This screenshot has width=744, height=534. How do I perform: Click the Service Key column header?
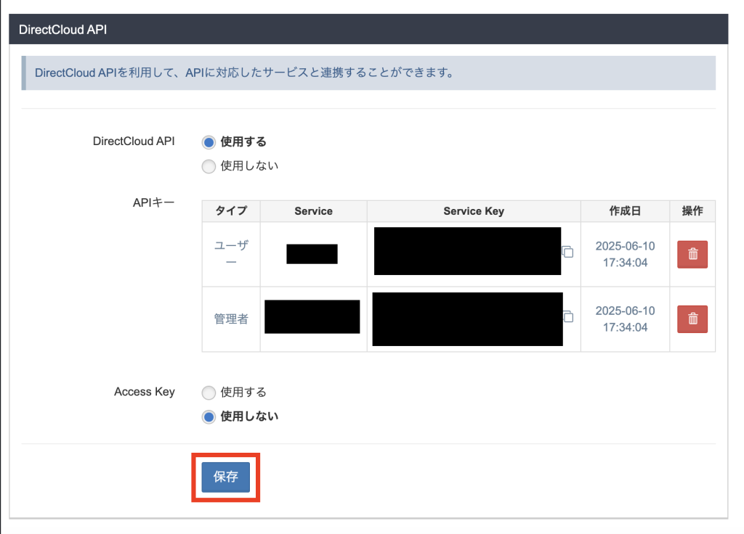tap(474, 211)
